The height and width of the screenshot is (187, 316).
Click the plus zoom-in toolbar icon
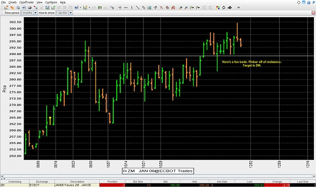click(120, 8)
